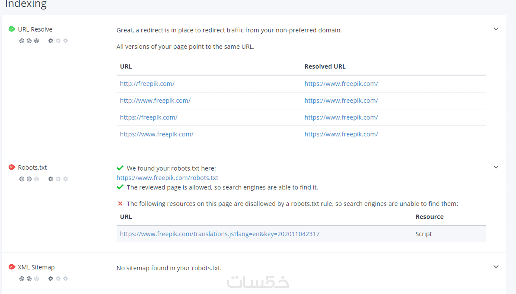
Task: Click the dark gear icon under XML Sitemap
Action: coord(51,279)
